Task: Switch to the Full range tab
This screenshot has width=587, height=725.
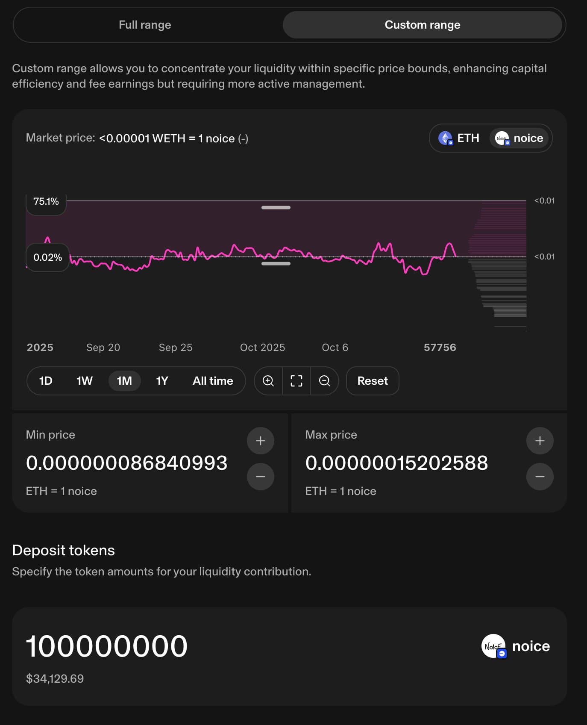Action: (145, 25)
